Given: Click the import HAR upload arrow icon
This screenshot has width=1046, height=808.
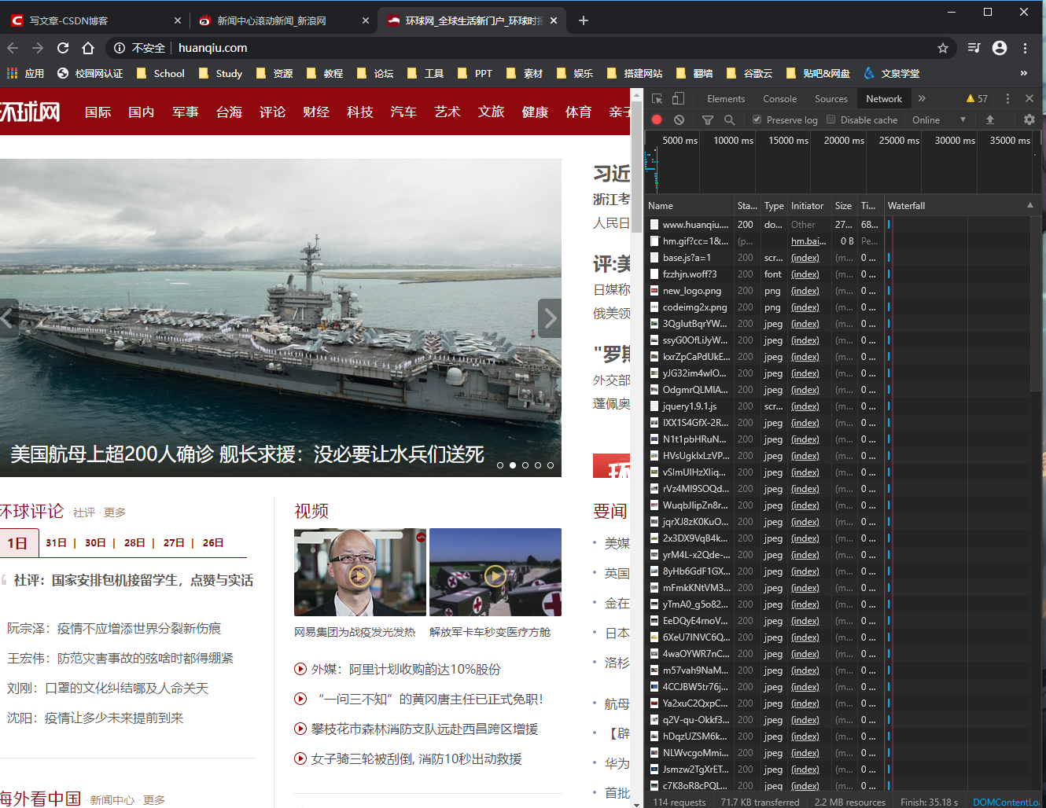Looking at the screenshot, I should coord(990,120).
